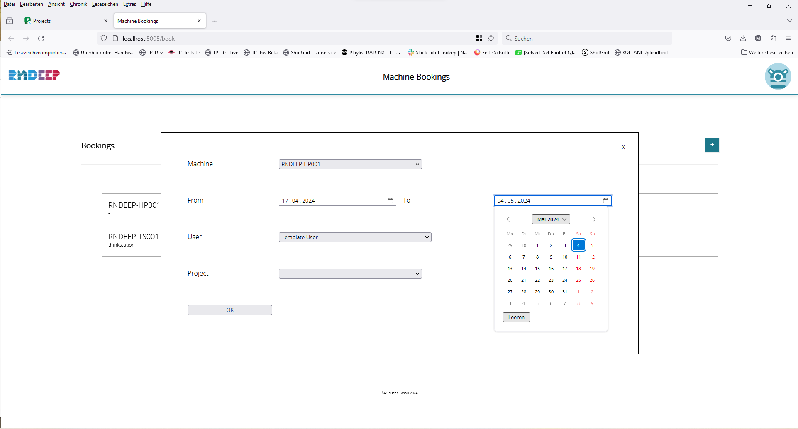Bookmark page with star icon

[x=491, y=39]
